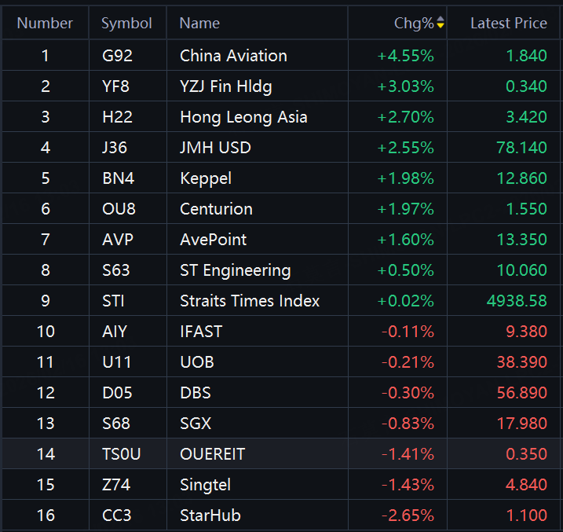The width and height of the screenshot is (563, 532).
Task: Select the YZJ Fin Hldg row
Action: [x=225, y=86]
